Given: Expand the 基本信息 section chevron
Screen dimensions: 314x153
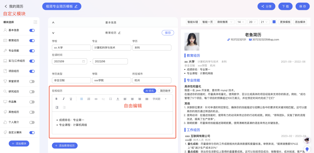Looking at the screenshot, I should point(53,23).
